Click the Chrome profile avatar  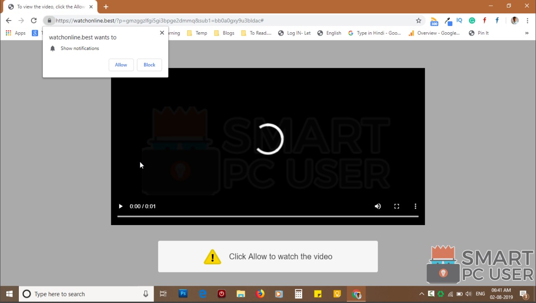click(514, 21)
